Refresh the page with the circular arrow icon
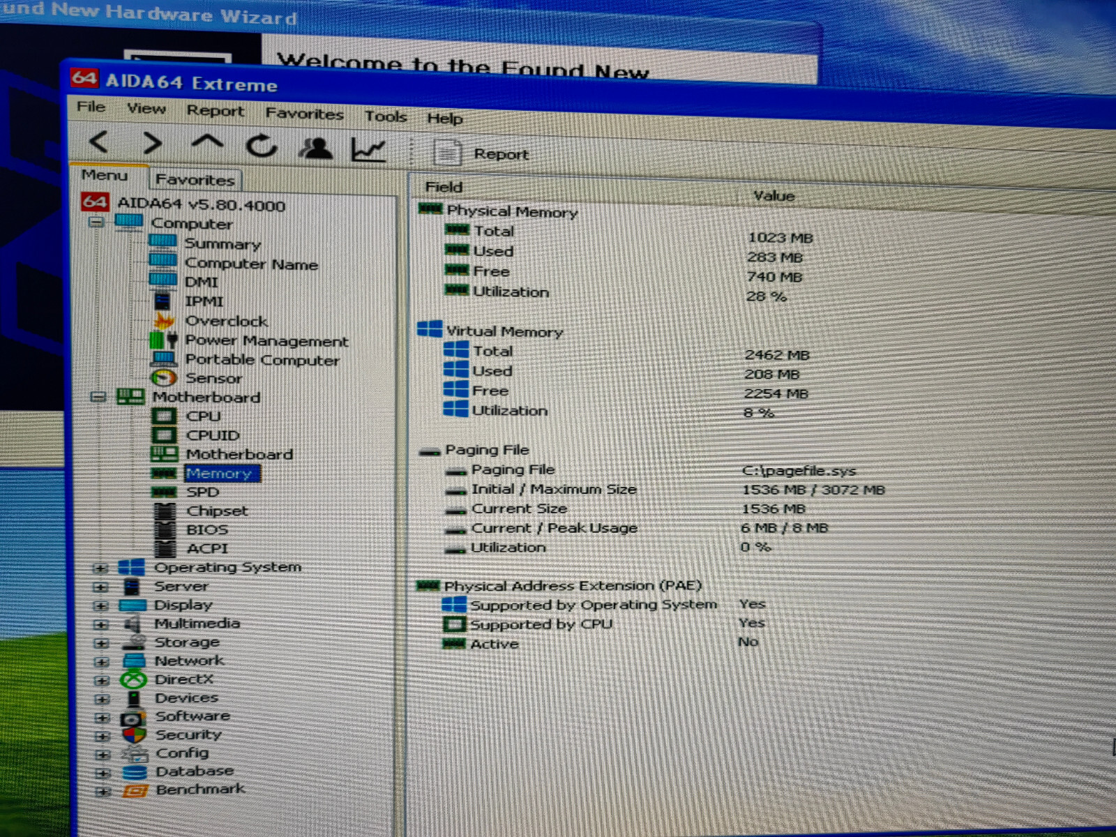1116x837 pixels. click(262, 146)
